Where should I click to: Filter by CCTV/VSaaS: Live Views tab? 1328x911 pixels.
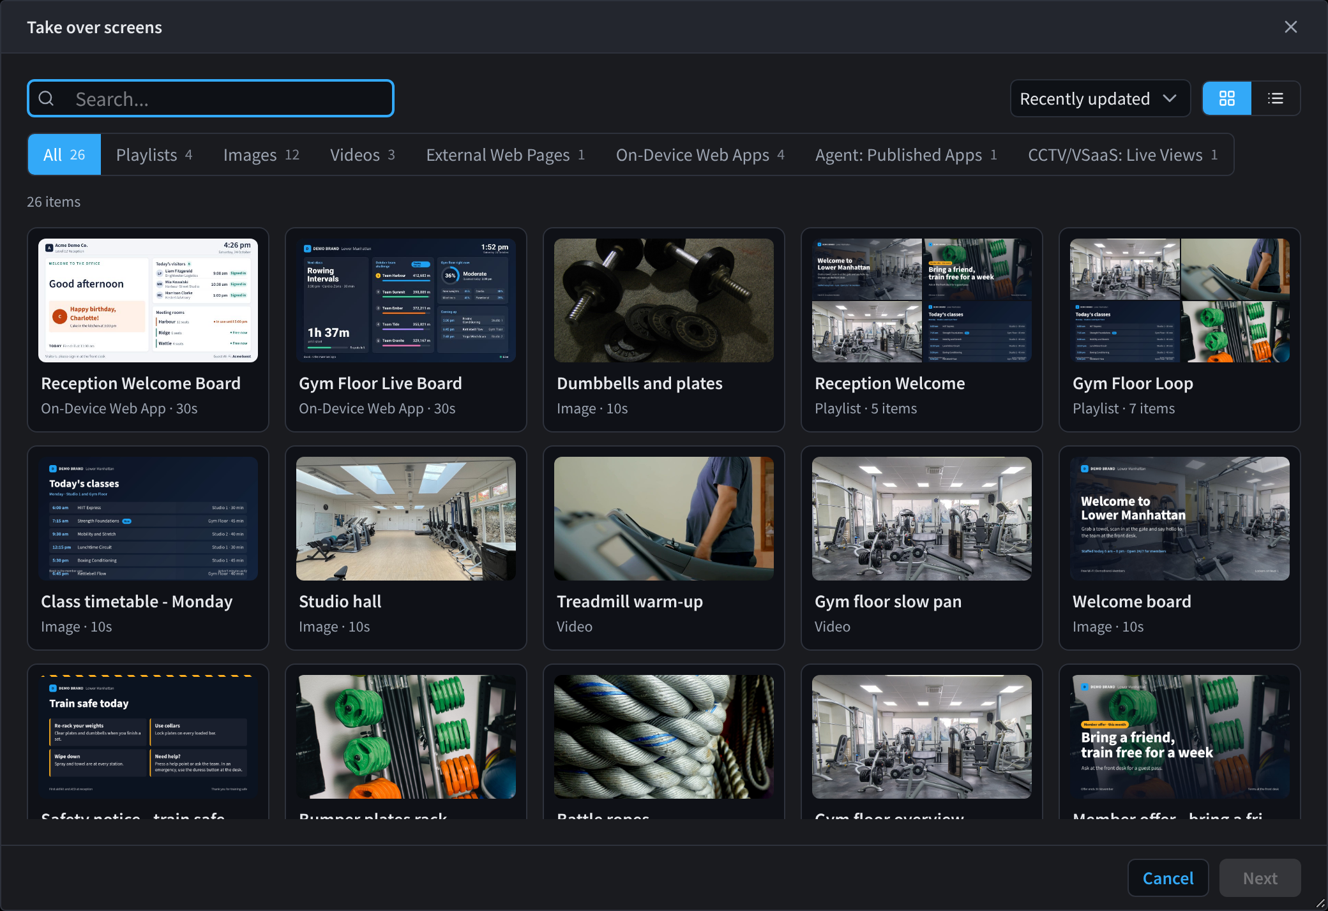tap(1123, 154)
